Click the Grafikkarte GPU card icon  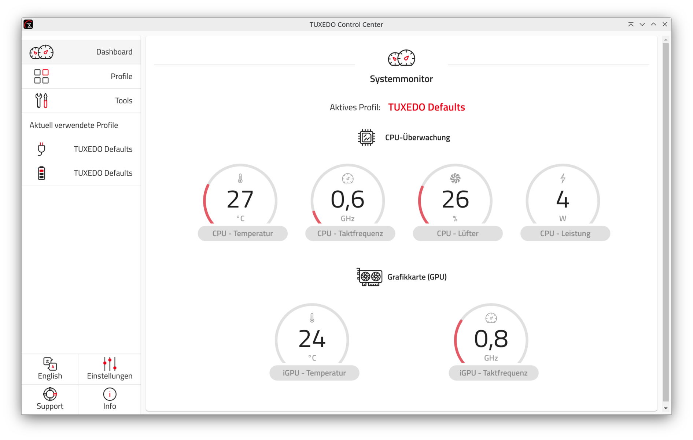(369, 277)
